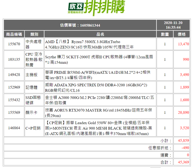Image resolution: width=194 pixels, height=168 pixels.
Task: Click the price 20,890
Action: 183,112
